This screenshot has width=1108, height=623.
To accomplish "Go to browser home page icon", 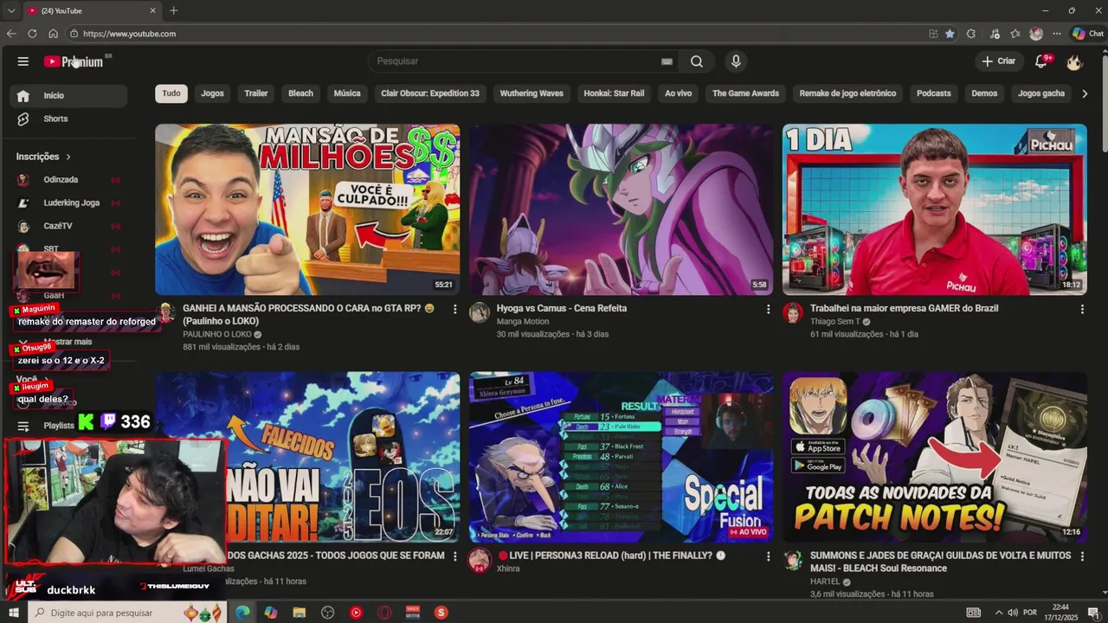I will coord(53,34).
